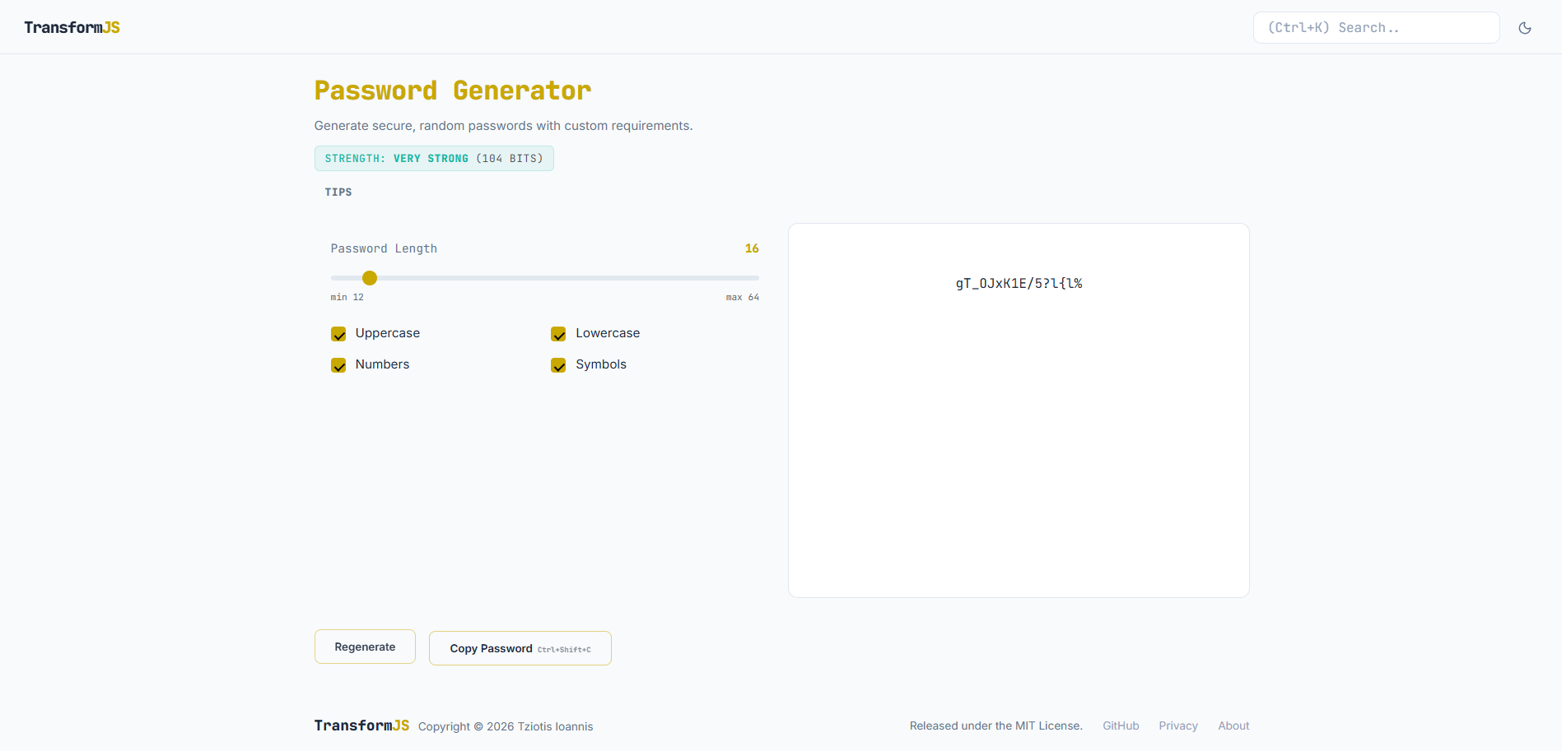Click the Released under the MIT License text
The width and height of the screenshot is (1562, 751).
coord(995,726)
